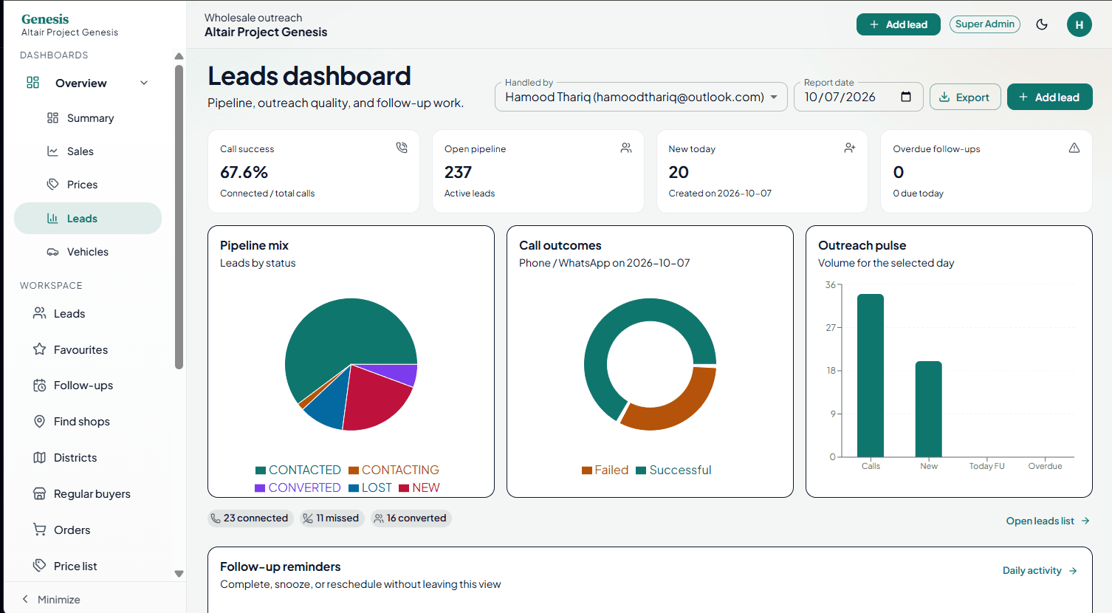Open the Prices dashboard
The image size is (1112, 613).
click(x=88, y=185)
